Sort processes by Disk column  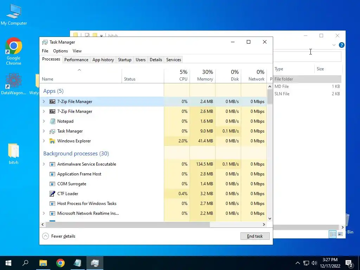pyautogui.click(x=228, y=75)
